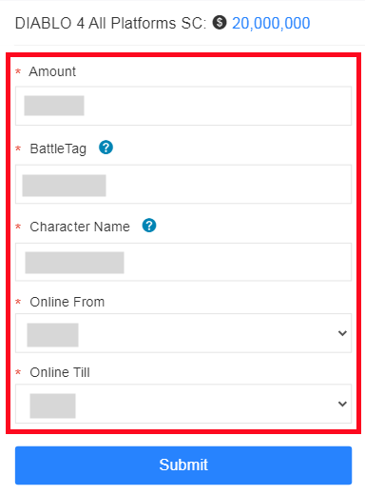This screenshot has width=365, height=495.
Task: Click the blurred selected value in Online Till
Action: [x=52, y=406]
